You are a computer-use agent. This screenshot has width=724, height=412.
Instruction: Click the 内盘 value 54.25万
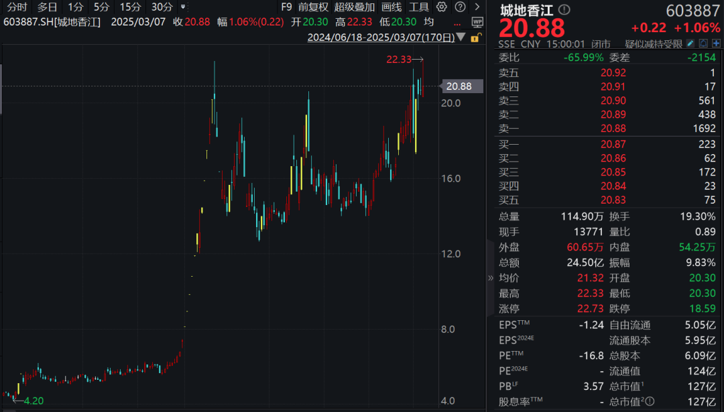coord(697,247)
